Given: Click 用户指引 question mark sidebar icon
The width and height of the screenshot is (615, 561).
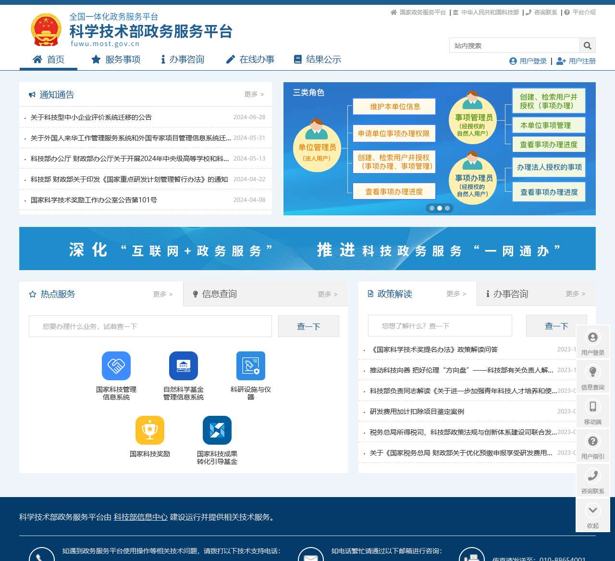Looking at the screenshot, I should (x=593, y=441).
